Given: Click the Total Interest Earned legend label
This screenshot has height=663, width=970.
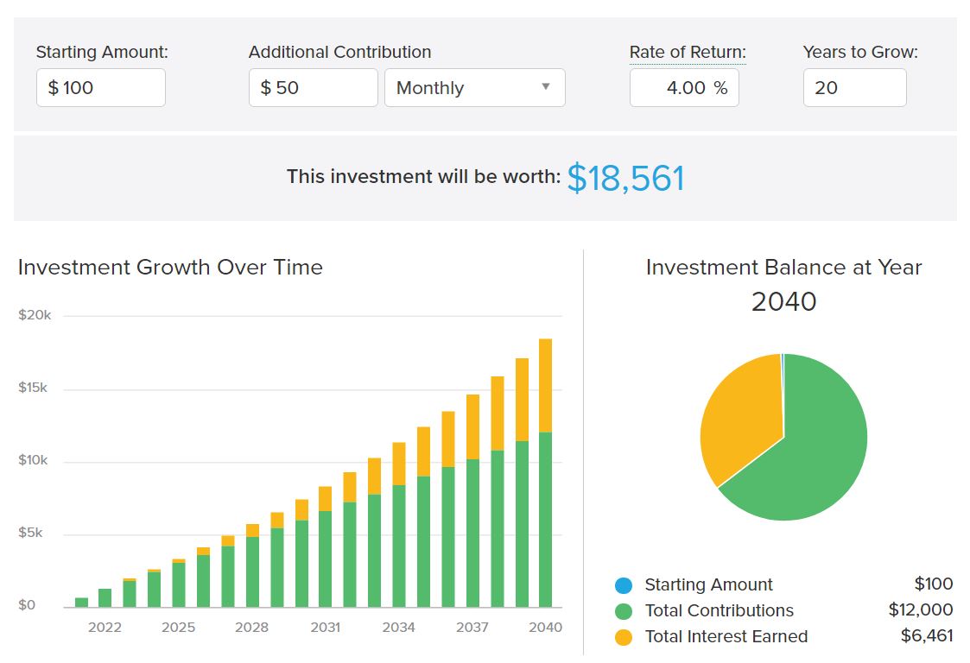Looking at the screenshot, I should [x=726, y=637].
